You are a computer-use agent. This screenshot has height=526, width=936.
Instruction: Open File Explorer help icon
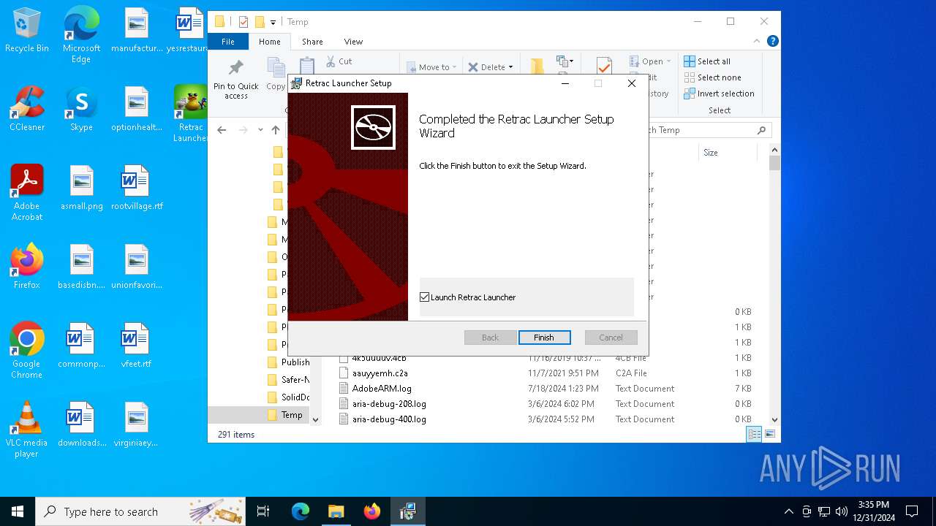tap(772, 42)
